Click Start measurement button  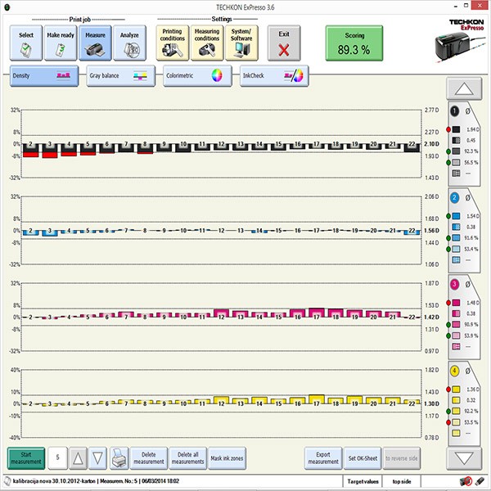pyautogui.click(x=26, y=458)
